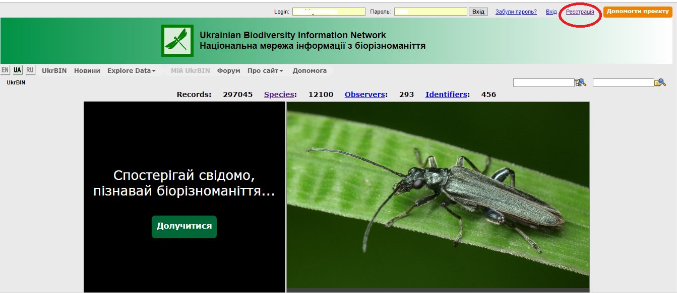Click the UkrBIN dragonfly logo
Image resolution: width=677 pixels, height=293 pixels.
[177, 41]
